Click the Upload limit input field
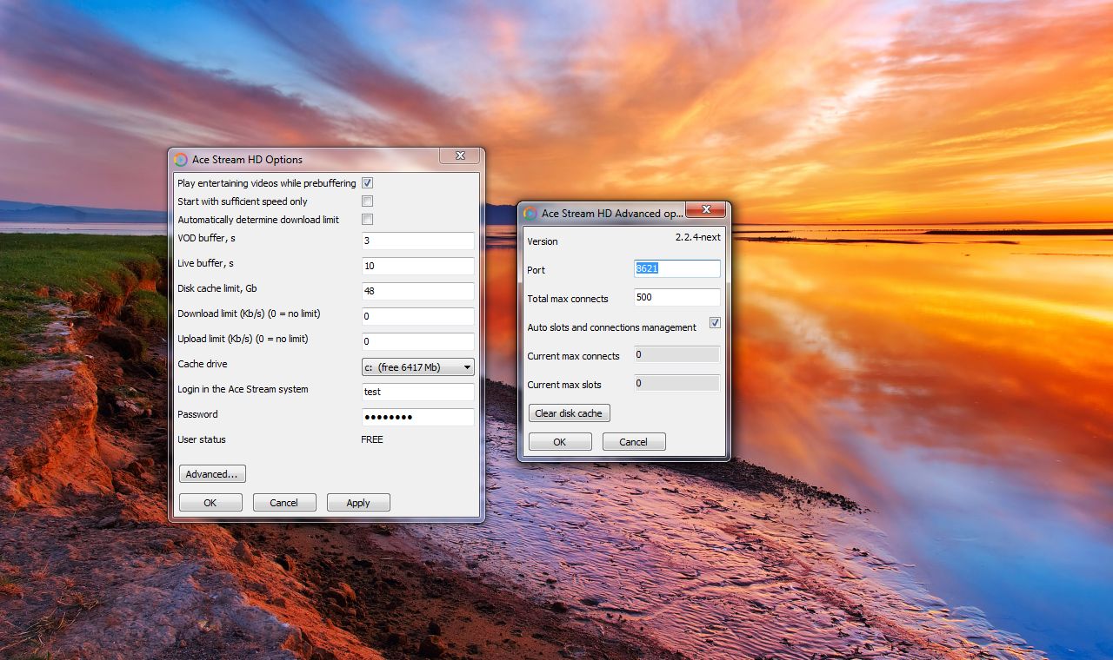Screen dimensions: 1113x660 click(418, 341)
